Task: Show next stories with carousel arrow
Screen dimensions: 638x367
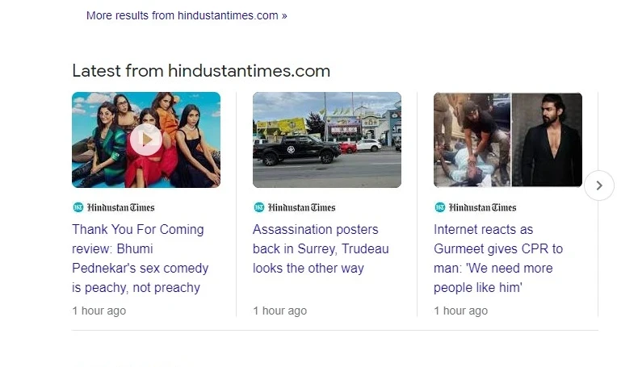Action: pyautogui.click(x=598, y=186)
